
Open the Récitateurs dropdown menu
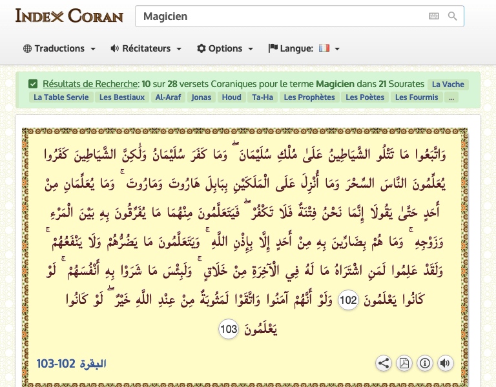146,48
